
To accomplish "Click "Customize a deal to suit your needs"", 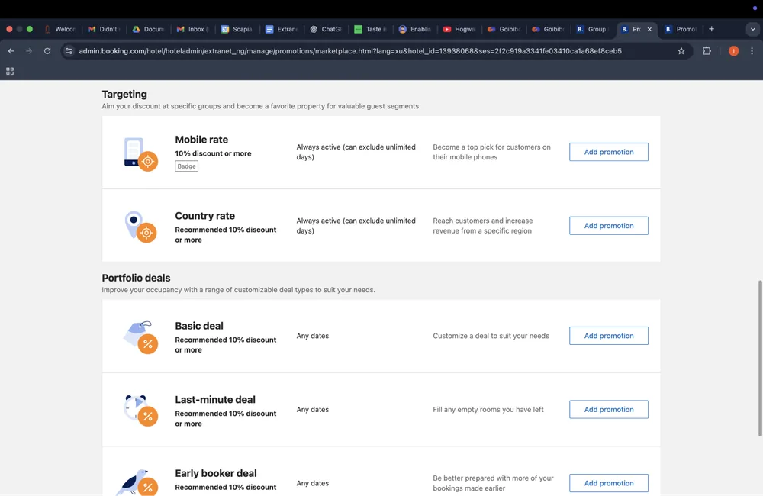I will [x=491, y=336].
